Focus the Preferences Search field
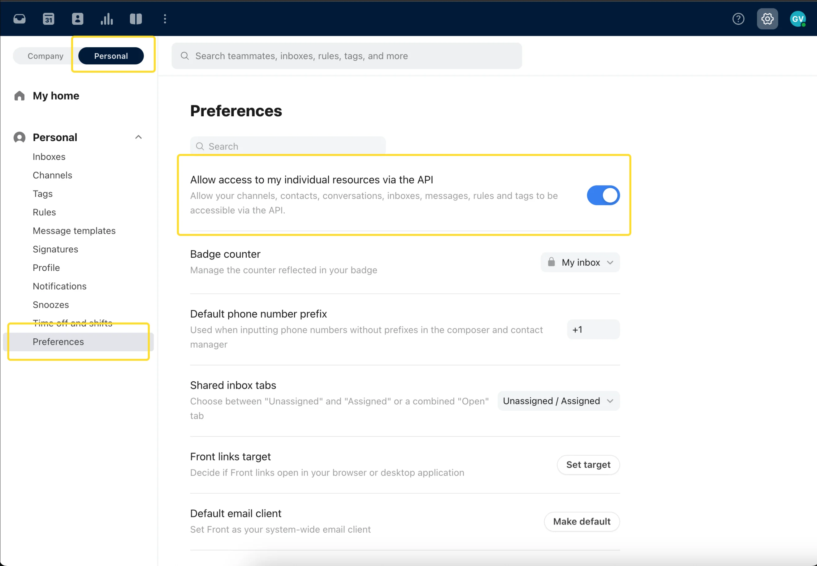Screen dimensions: 817x566 click(288, 146)
